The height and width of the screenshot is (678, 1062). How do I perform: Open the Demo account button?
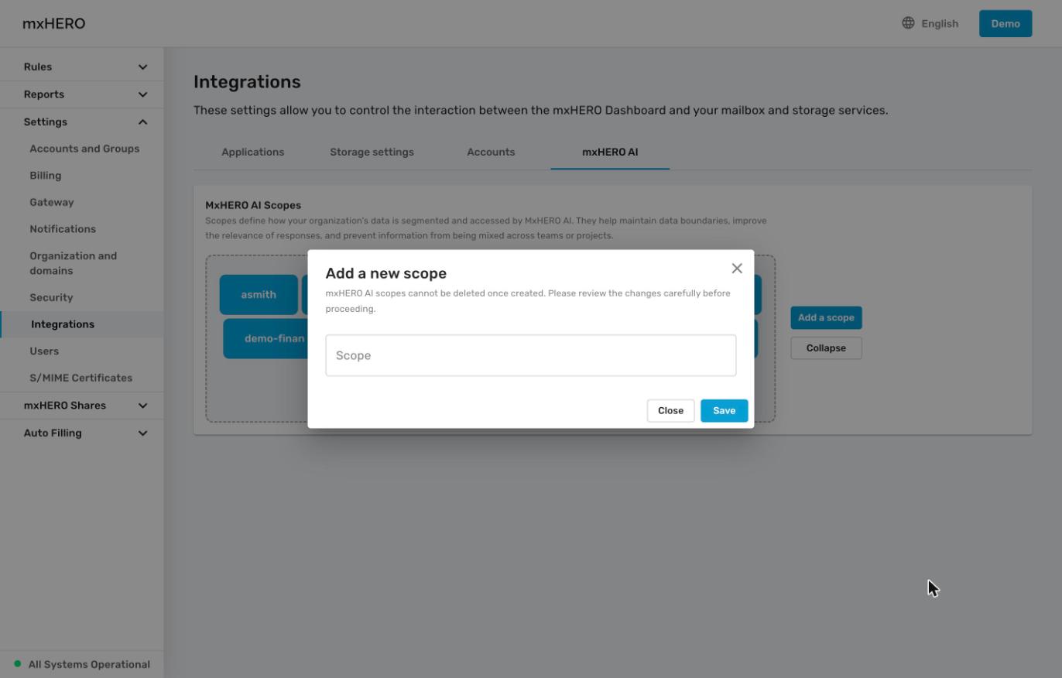(x=1005, y=23)
